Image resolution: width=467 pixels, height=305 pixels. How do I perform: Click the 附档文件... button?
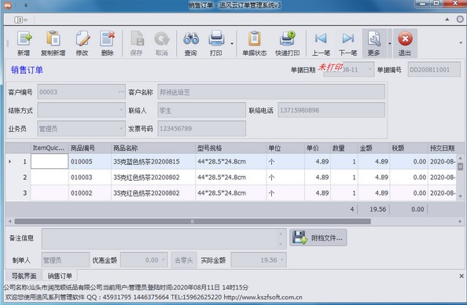[x=318, y=237]
